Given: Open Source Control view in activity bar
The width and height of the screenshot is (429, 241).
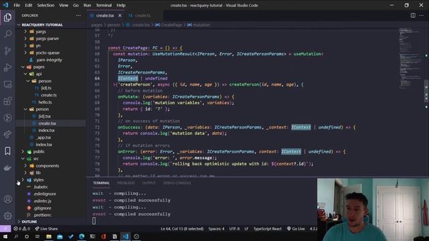Looking at the screenshot, I should (7, 51).
